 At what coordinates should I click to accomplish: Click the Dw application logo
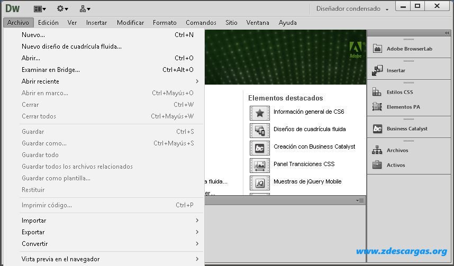coord(13,8)
